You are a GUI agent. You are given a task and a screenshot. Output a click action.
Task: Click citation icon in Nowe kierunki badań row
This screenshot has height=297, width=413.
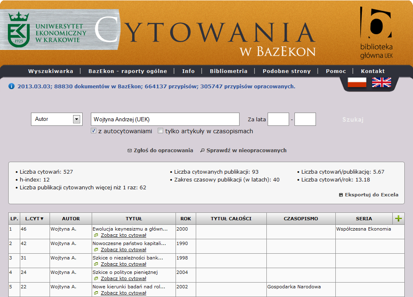pos(96,293)
